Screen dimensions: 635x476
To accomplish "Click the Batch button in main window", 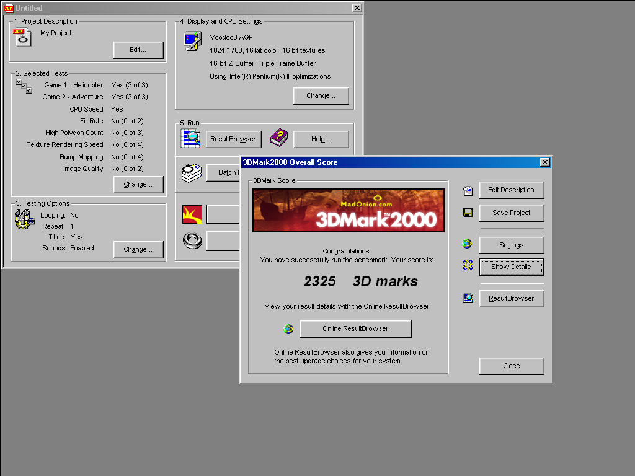I will (x=223, y=172).
